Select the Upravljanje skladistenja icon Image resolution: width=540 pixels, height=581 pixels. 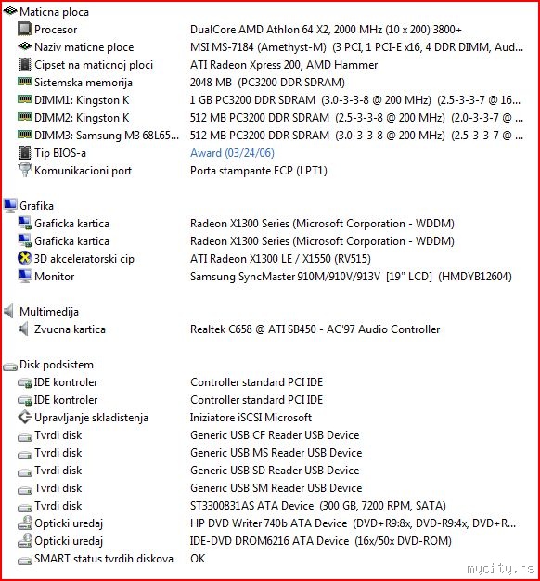tap(24, 418)
